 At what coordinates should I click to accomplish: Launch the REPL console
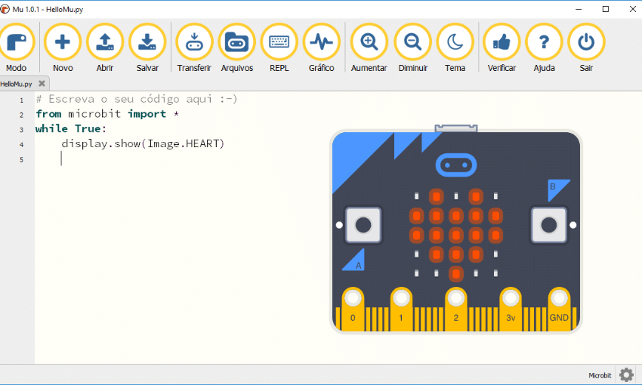pyautogui.click(x=279, y=43)
